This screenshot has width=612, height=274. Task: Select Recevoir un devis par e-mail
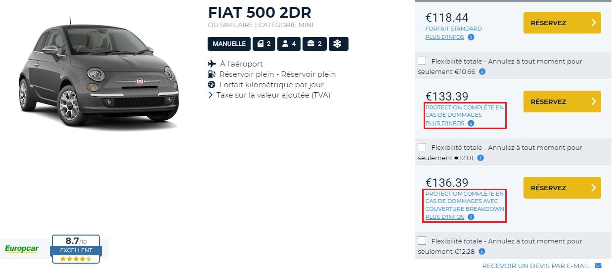535,266
